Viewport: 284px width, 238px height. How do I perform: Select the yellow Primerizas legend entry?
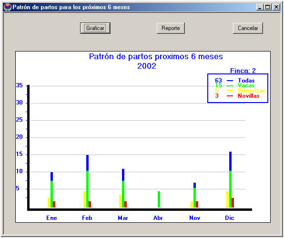click(252, 91)
